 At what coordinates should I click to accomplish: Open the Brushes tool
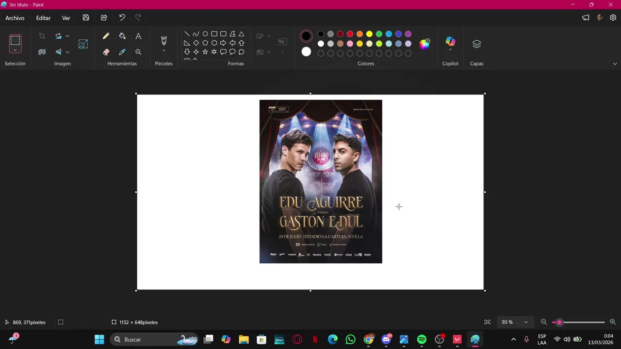click(x=163, y=40)
